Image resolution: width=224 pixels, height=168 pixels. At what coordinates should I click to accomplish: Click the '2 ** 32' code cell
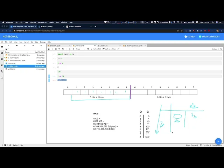pyautogui.click(x=139, y=76)
